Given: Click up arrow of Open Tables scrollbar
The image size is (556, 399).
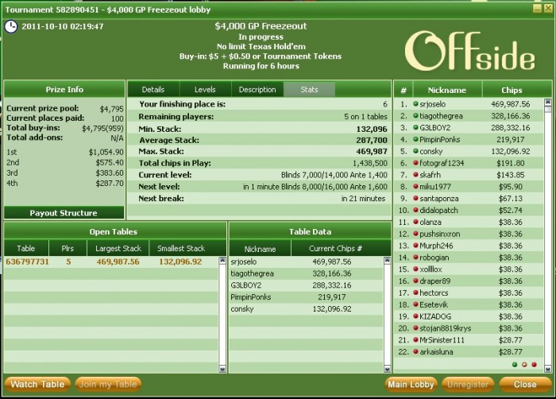Looking at the screenshot, I should coord(222,261).
